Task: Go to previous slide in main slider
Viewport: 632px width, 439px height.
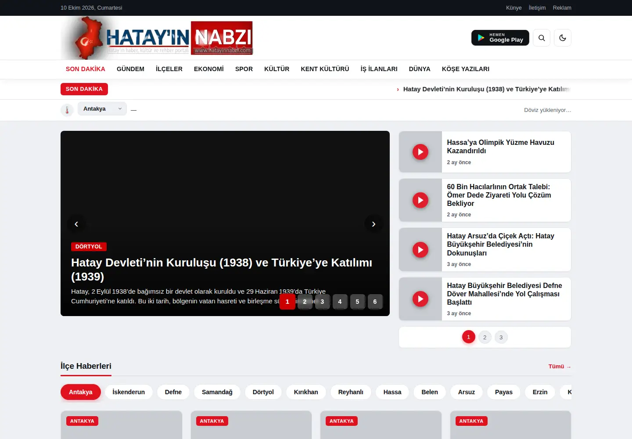Action: [x=76, y=224]
